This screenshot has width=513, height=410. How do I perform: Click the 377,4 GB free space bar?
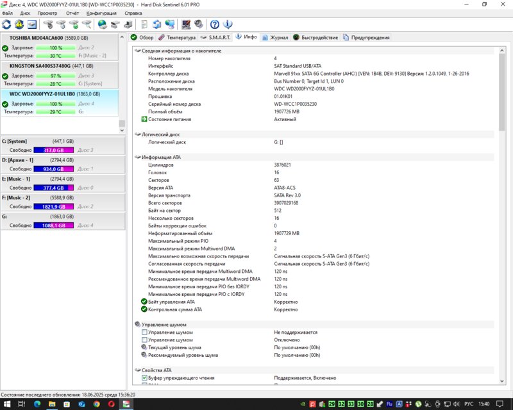coord(54,188)
